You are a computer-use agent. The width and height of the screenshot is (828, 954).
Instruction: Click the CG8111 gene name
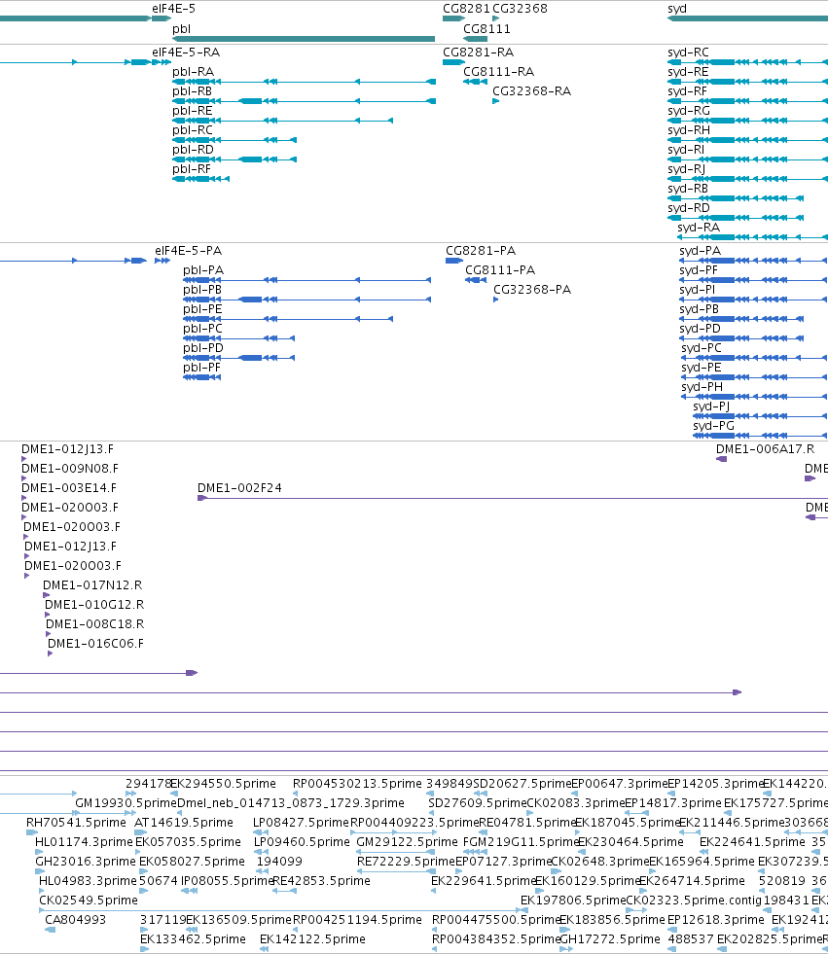tap(486, 28)
